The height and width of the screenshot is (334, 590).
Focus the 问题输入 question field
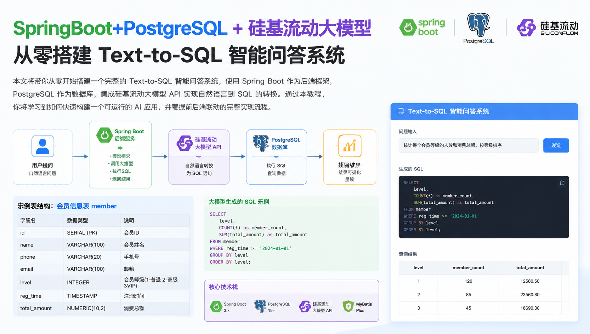coord(469,145)
